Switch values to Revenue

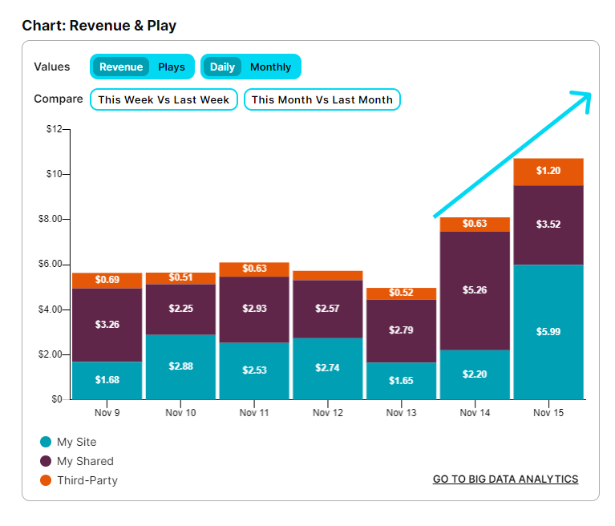(x=121, y=67)
